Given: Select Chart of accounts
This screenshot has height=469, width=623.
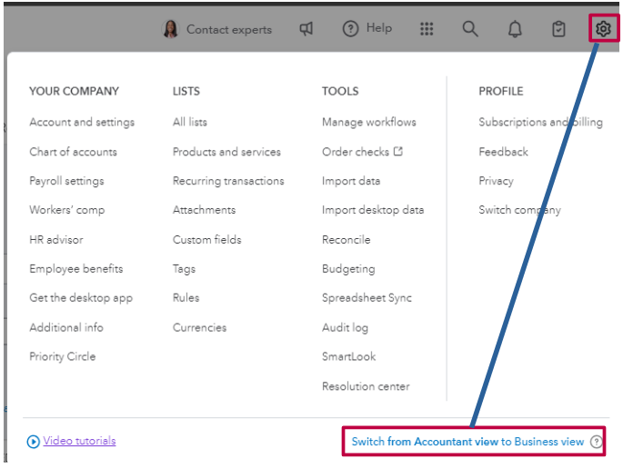Looking at the screenshot, I should pos(73,152).
